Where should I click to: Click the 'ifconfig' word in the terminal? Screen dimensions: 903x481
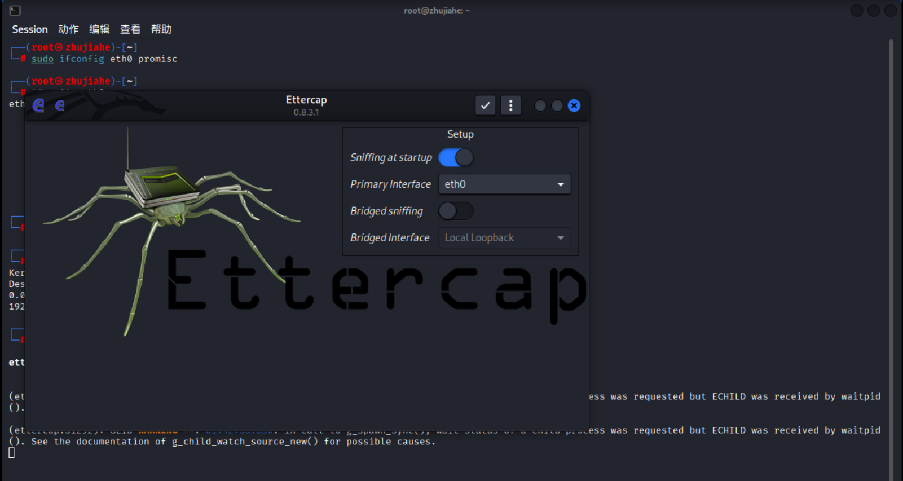pyautogui.click(x=82, y=59)
